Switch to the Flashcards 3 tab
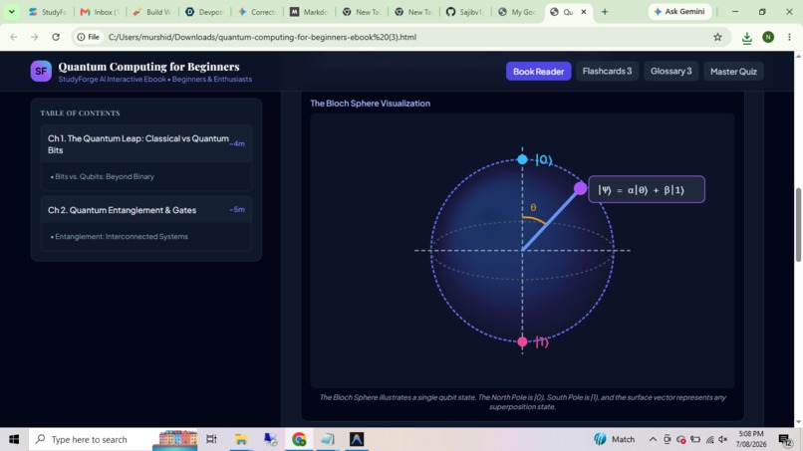Viewport: 803px width, 451px height. click(x=607, y=71)
